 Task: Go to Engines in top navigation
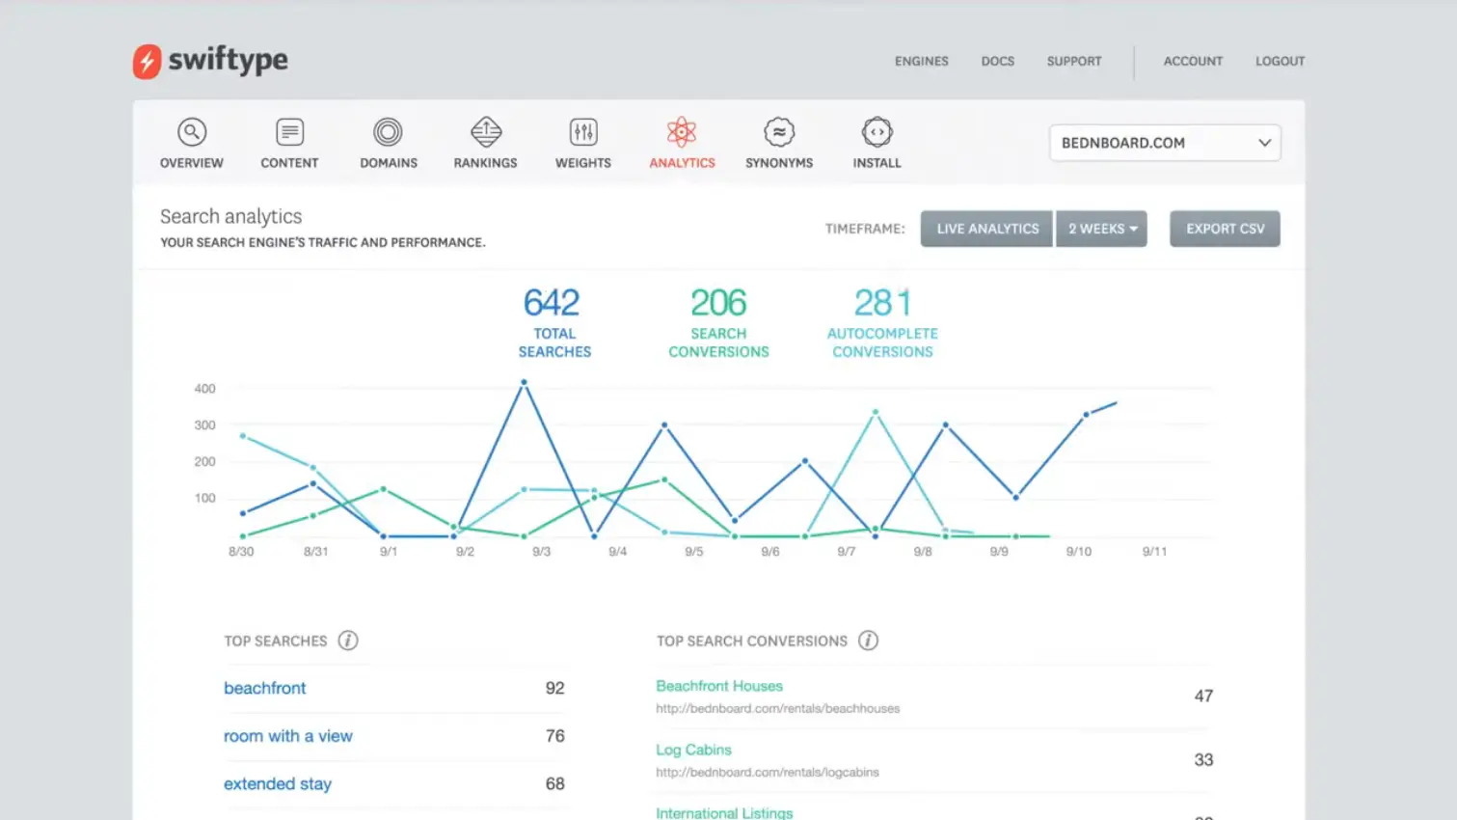(x=921, y=61)
